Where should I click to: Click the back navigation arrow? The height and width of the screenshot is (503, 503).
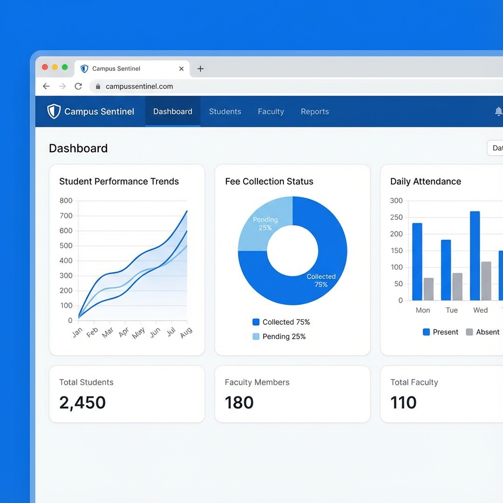point(46,86)
